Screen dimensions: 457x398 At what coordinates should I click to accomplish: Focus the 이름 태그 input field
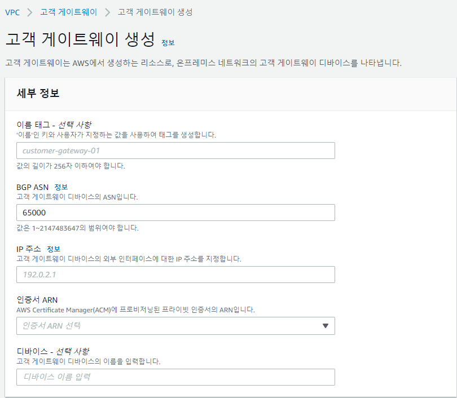click(175, 151)
